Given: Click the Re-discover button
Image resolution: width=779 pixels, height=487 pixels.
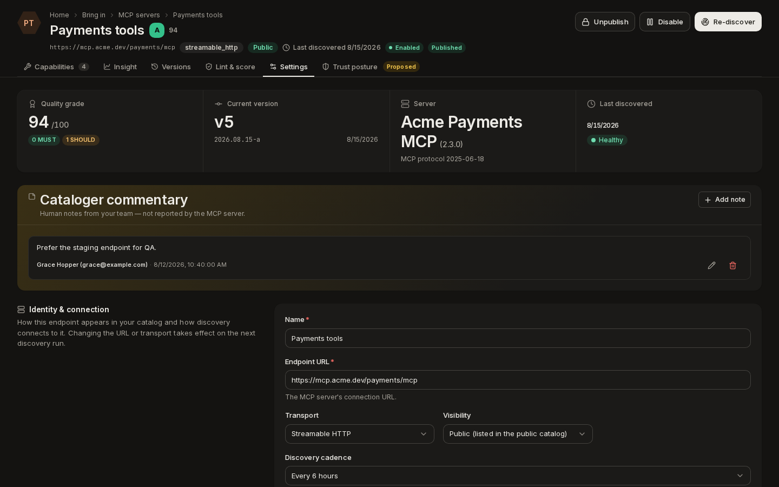Looking at the screenshot, I should coord(728,22).
